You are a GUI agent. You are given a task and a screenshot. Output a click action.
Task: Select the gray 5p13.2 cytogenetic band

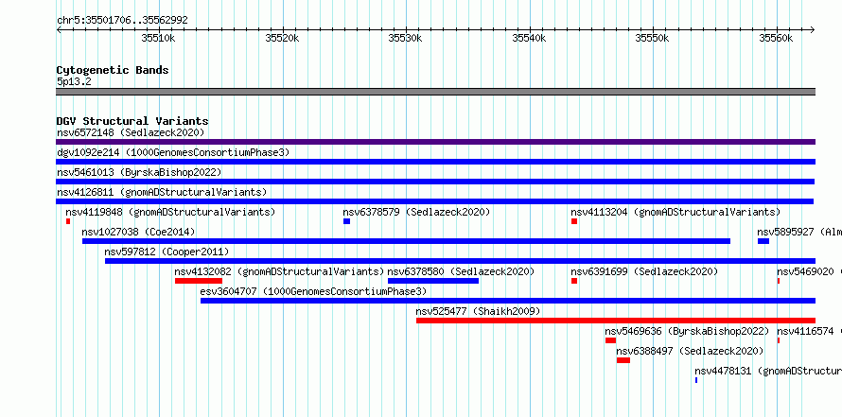435,92
